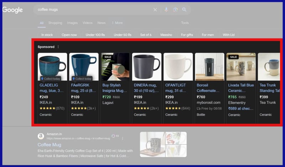Toggle the In stock filter chip
This screenshot has width=285, height=167.
(47, 35)
